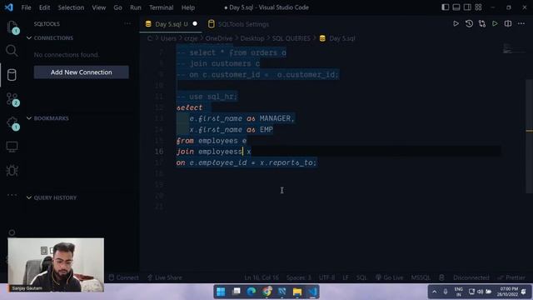Image resolution: width=533 pixels, height=300 pixels.
Task: Open the Extensions view
Action: coord(12,123)
